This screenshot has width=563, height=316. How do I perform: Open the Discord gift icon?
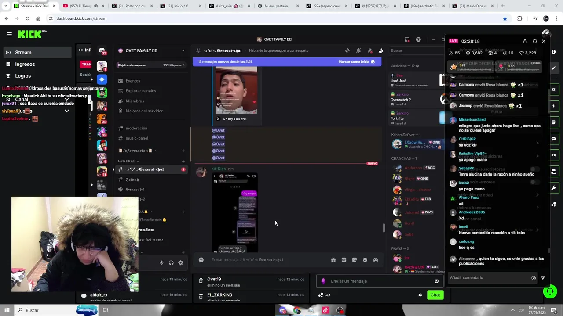click(x=333, y=260)
